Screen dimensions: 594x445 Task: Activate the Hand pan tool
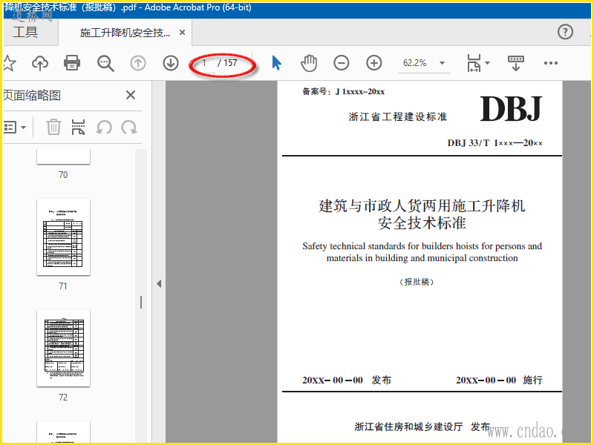point(309,63)
